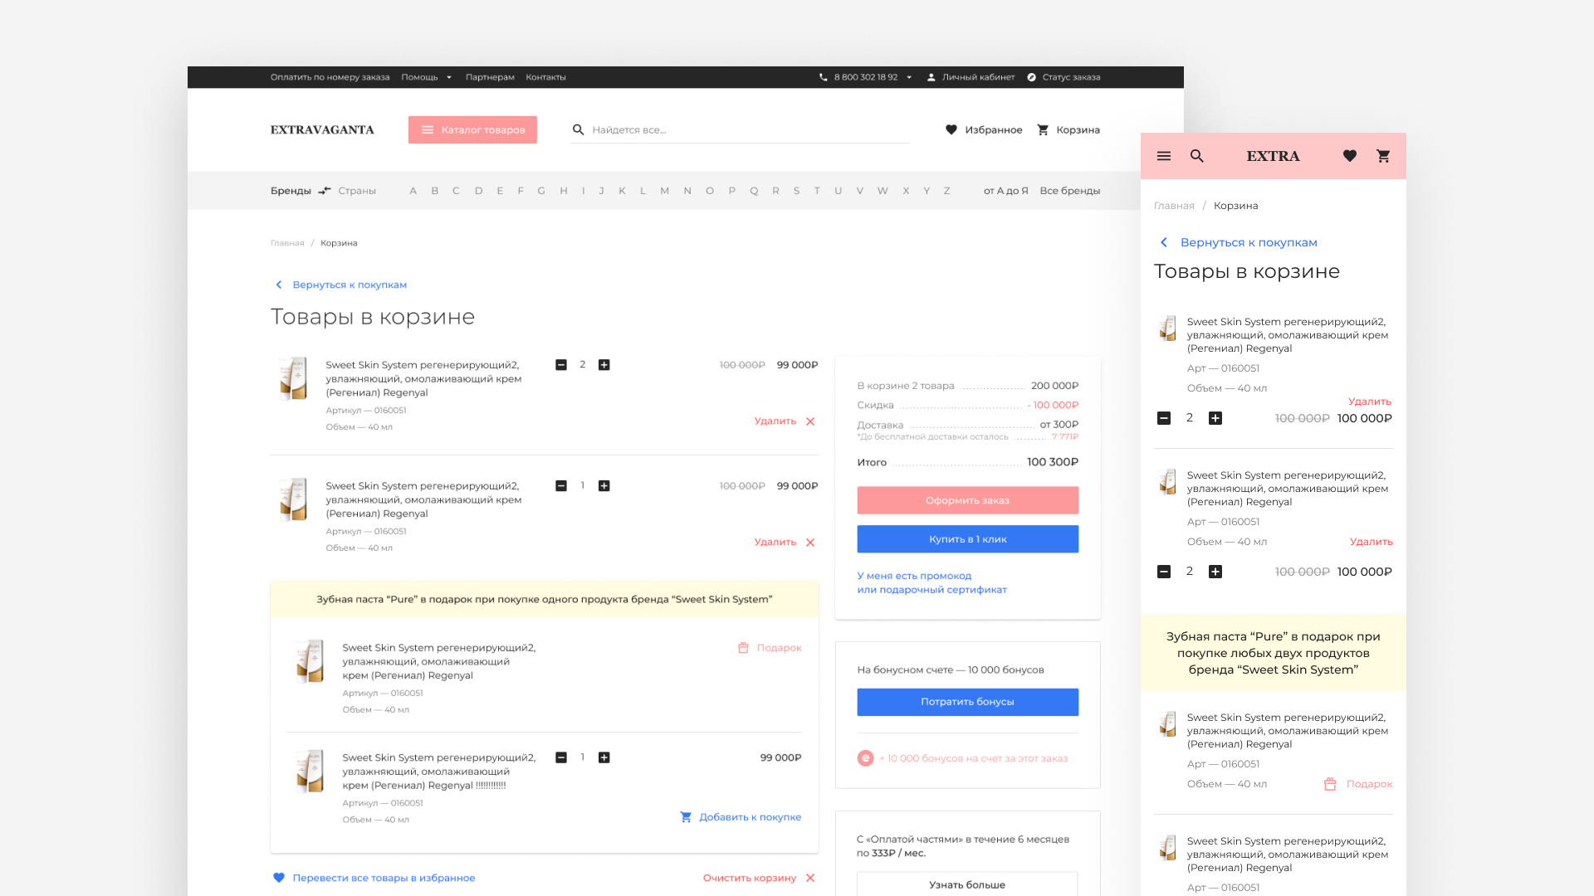Click first desktop cart product thumbnail
Screen dimensions: 1594x896
click(293, 379)
